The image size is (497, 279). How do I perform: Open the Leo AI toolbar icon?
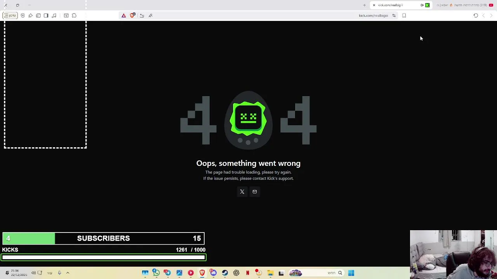(x=31, y=15)
